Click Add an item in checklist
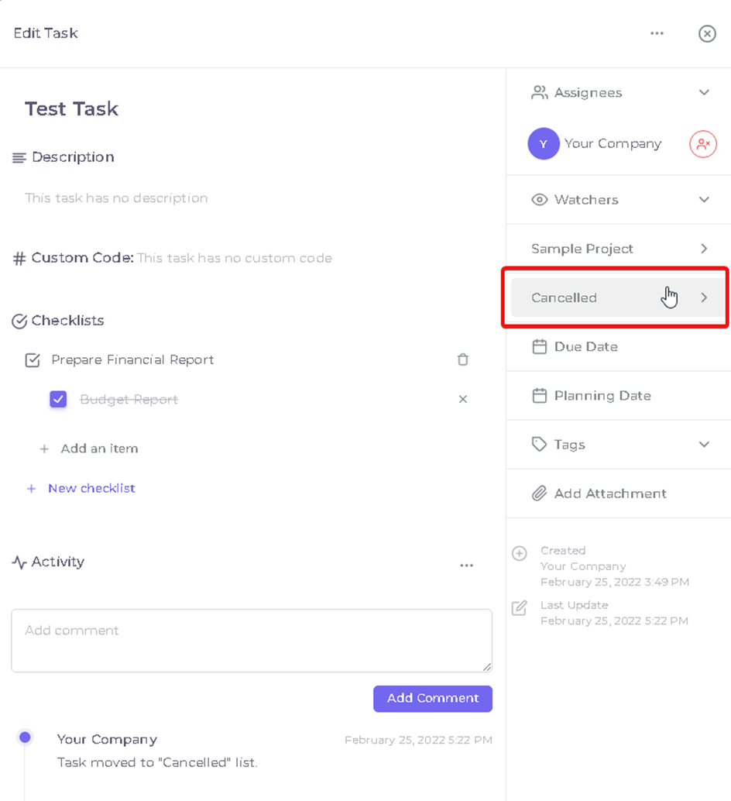The height and width of the screenshot is (801, 731). pos(99,449)
